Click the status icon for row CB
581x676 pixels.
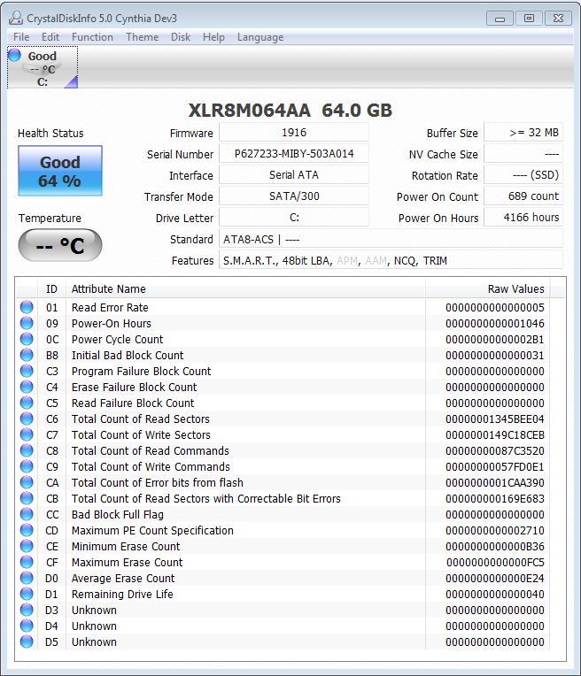pyautogui.click(x=27, y=498)
